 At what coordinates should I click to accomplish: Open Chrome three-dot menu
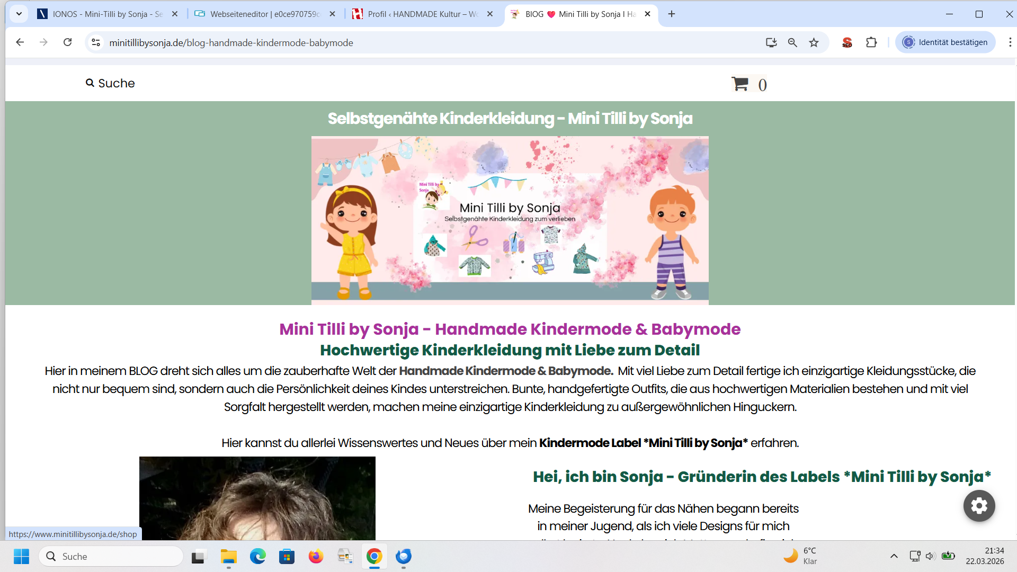click(1010, 42)
